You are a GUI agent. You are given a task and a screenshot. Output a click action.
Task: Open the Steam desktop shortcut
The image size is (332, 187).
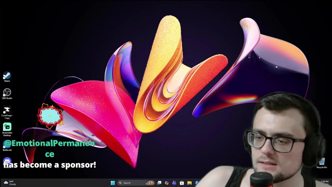(7, 77)
